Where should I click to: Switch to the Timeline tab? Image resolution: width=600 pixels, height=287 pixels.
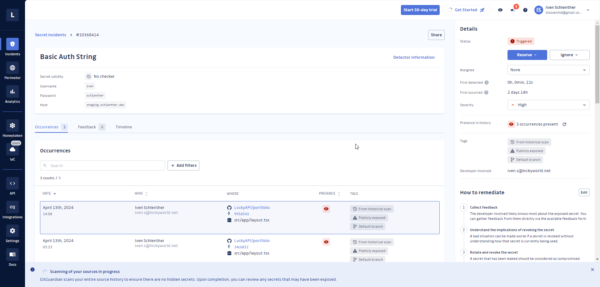[124, 127]
